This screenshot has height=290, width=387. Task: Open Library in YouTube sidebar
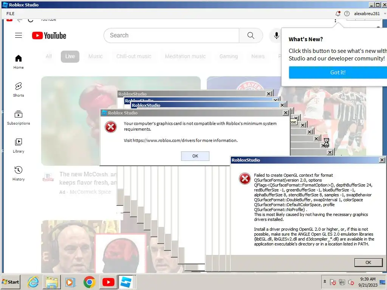(x=19, y=145)
